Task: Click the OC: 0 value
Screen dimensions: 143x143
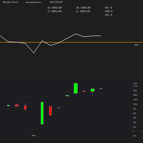Action: click(x=108, y=8)
